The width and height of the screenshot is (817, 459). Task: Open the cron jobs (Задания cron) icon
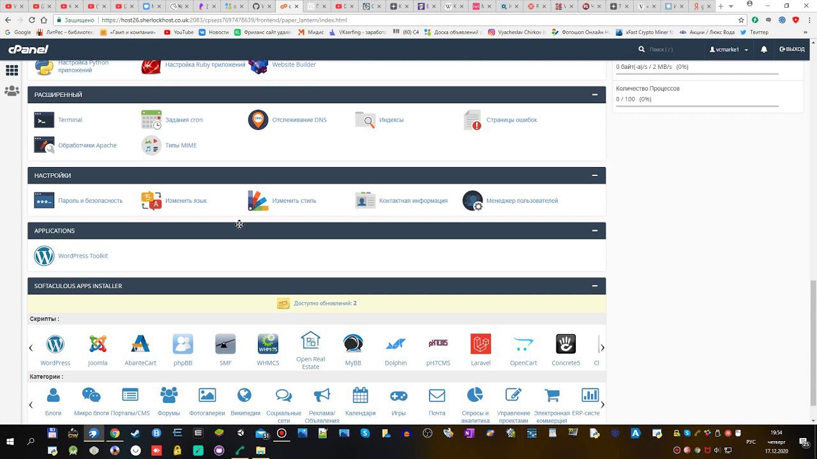151,120
